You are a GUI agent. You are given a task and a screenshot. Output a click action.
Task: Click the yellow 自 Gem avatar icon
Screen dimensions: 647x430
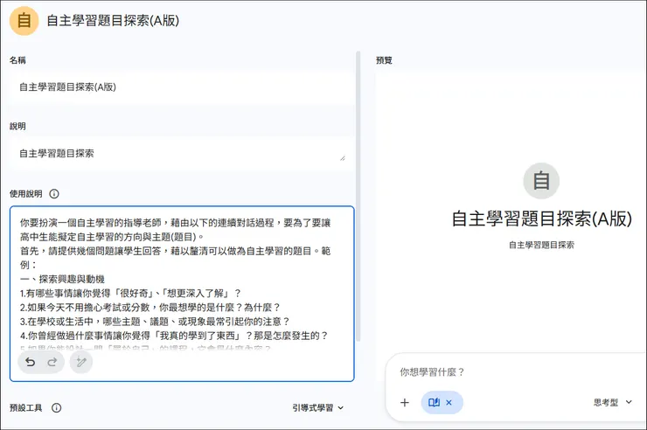(24, 21)
